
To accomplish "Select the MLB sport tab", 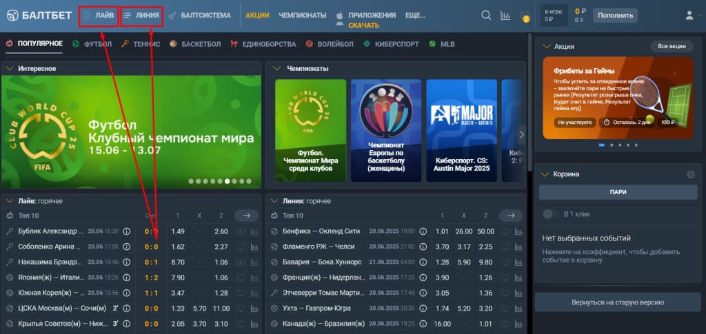I will (x=442, y=44).
